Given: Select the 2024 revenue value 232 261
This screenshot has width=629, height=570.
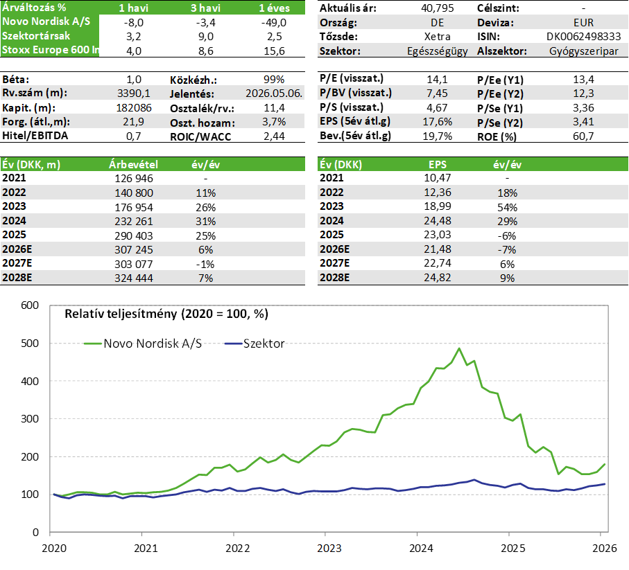Looking at the screenshot, I should click(x=134, y=222).
